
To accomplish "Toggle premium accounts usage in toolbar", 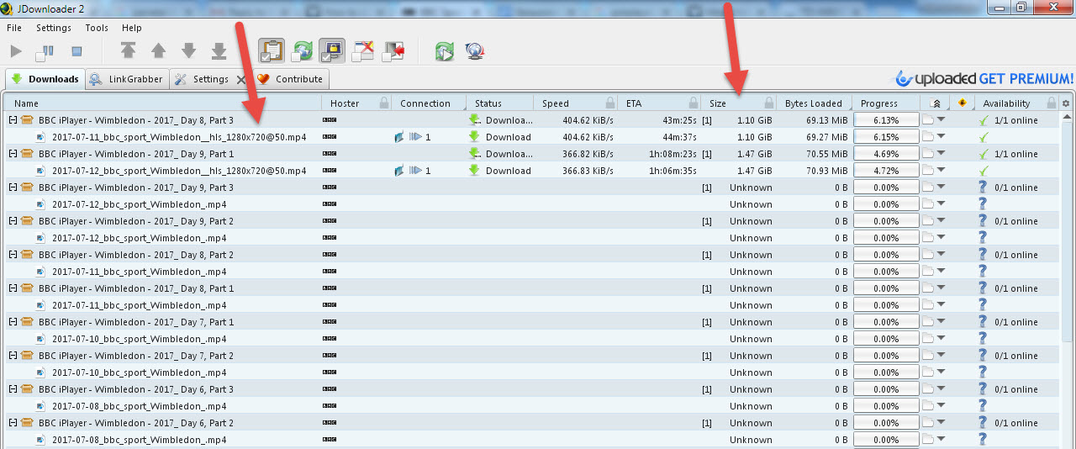I will click(x=331, y=50).
